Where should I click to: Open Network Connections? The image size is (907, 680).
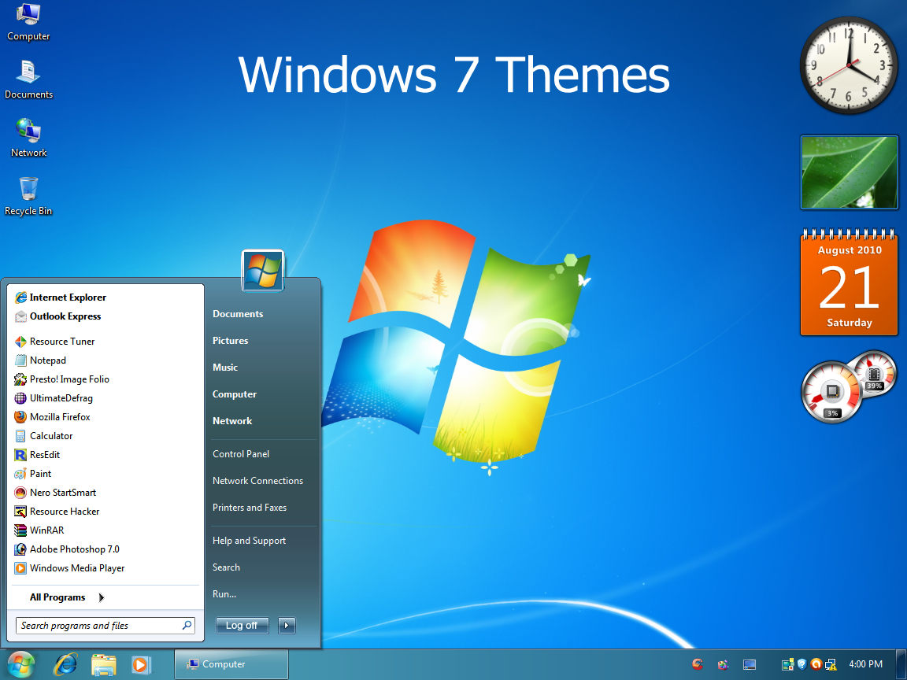tap(257, 481)
